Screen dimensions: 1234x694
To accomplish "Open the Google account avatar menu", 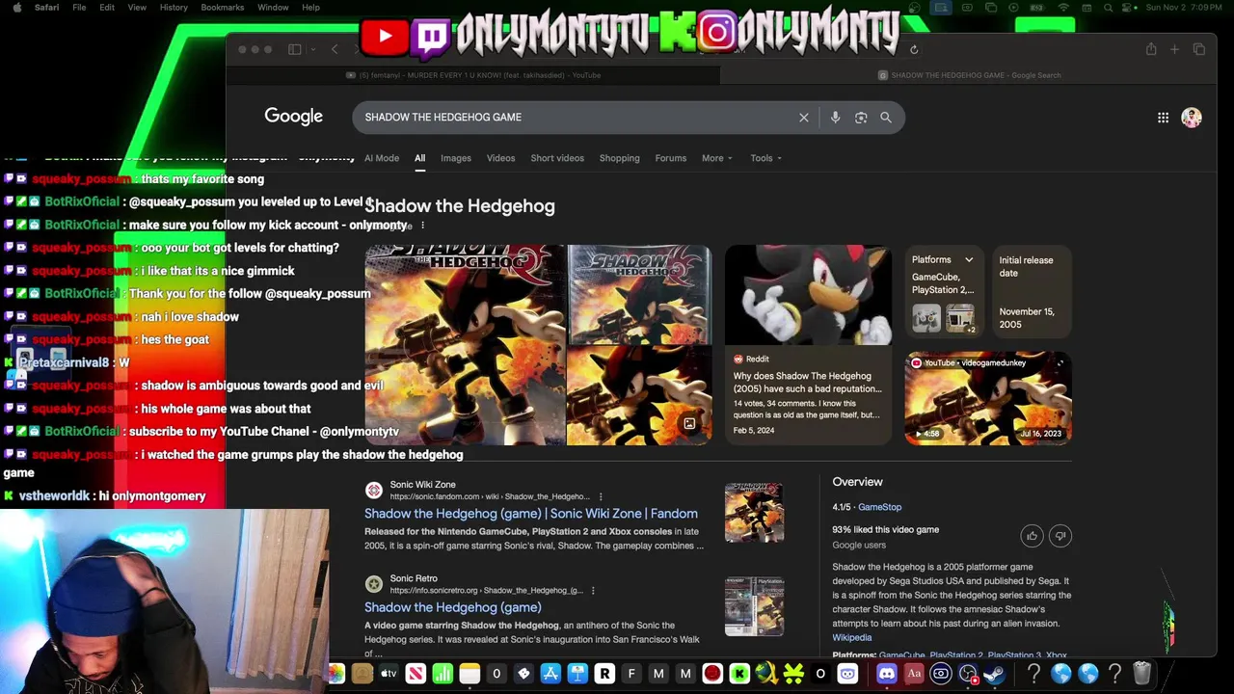I will pos(1192,118).
